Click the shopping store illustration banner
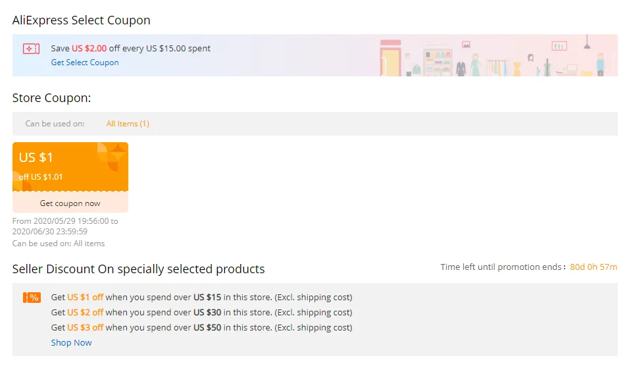This screenshot has height=368, width=629. 497,56
